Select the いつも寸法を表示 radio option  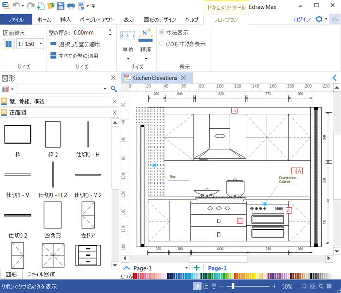tap(162, 44)
